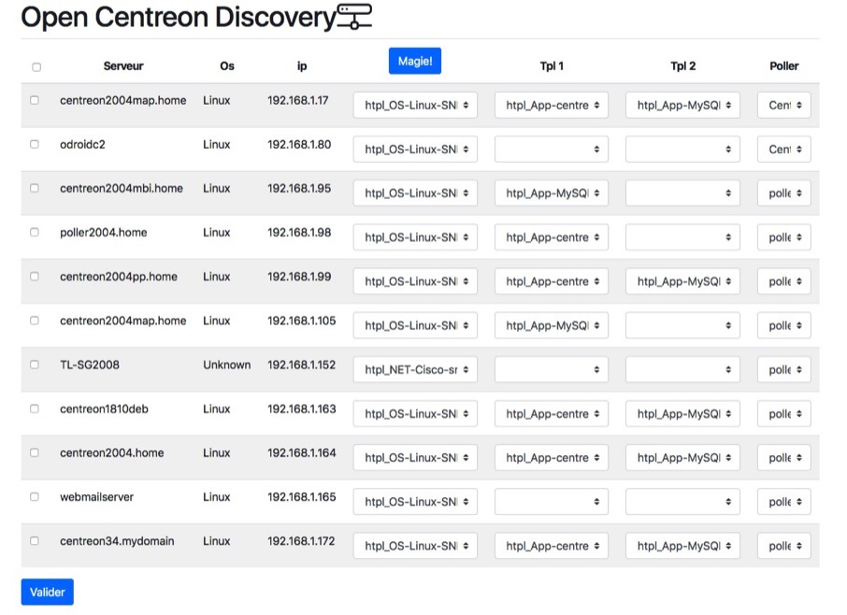Image resolution: width=847 pixels, height=615 pixels.
Task: Tick the checkbox for webmailserver
Action: pyautogui.click(x=35, y=497)
